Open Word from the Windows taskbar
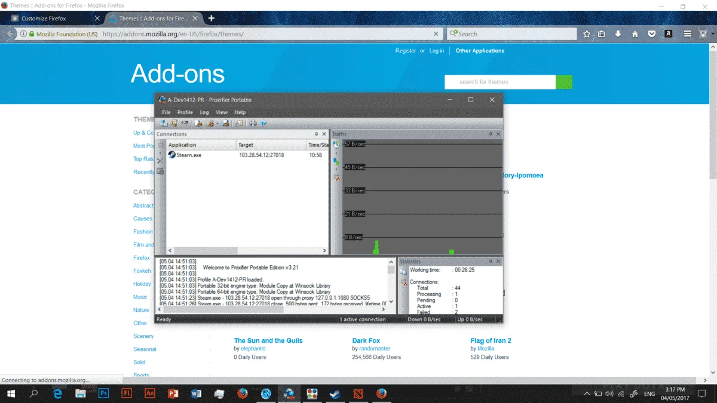 point(196,393)
